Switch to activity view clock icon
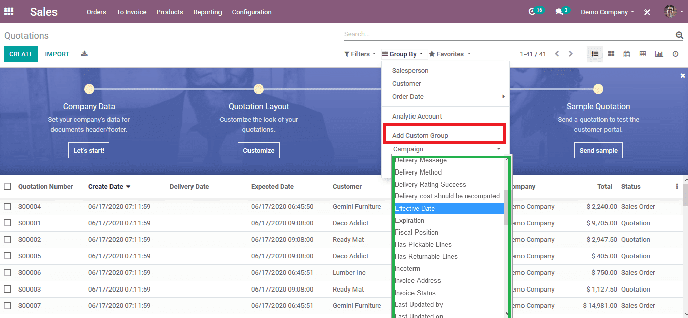Screen dimensions: 688x318 pos(675,54)
